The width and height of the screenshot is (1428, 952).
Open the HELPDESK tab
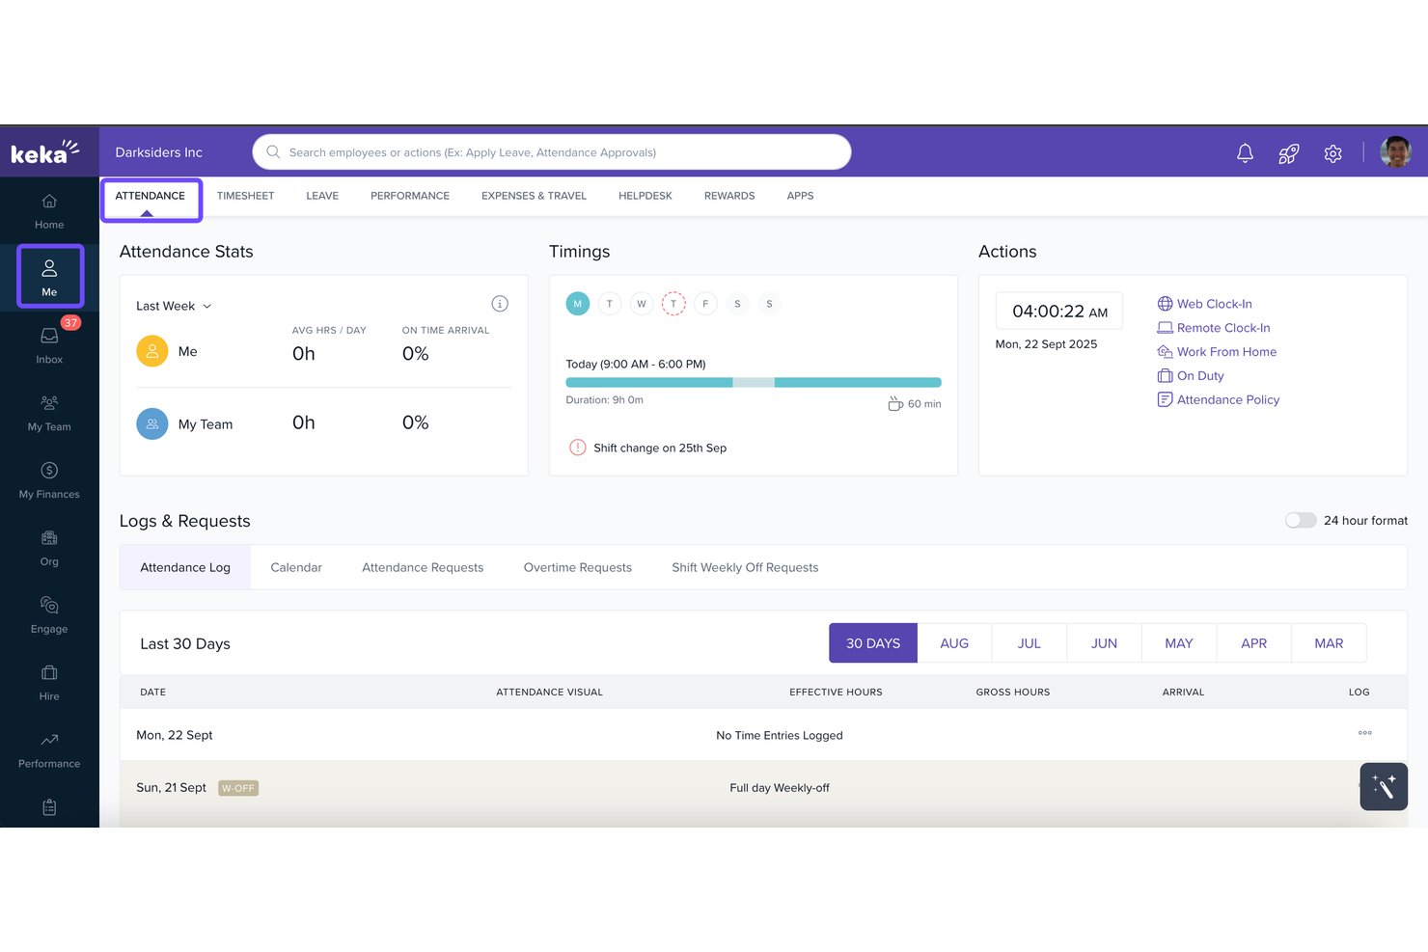[645, 196]
